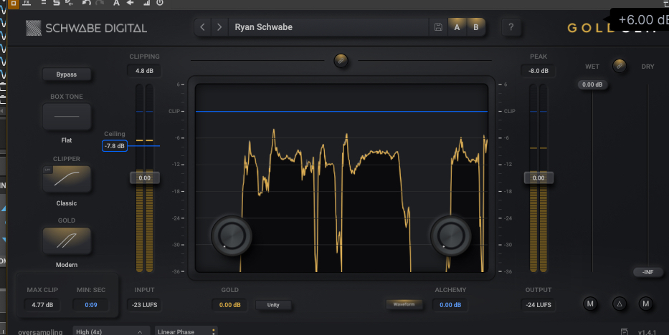Click the save preset floppy disk icon

pos(438,28)
